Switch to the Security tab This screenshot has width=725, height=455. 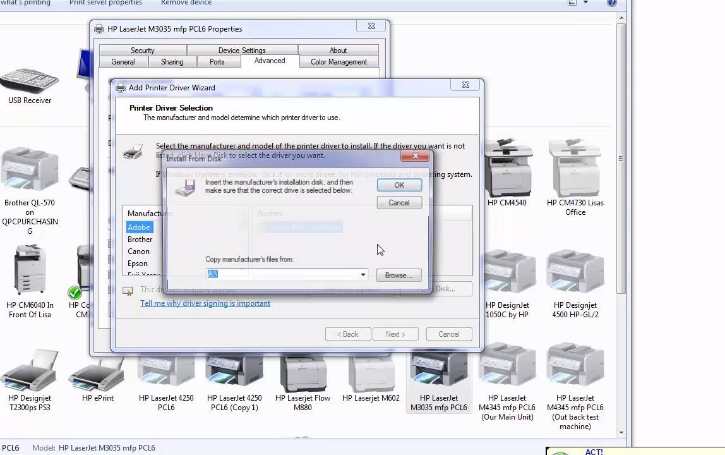[143, 50]
